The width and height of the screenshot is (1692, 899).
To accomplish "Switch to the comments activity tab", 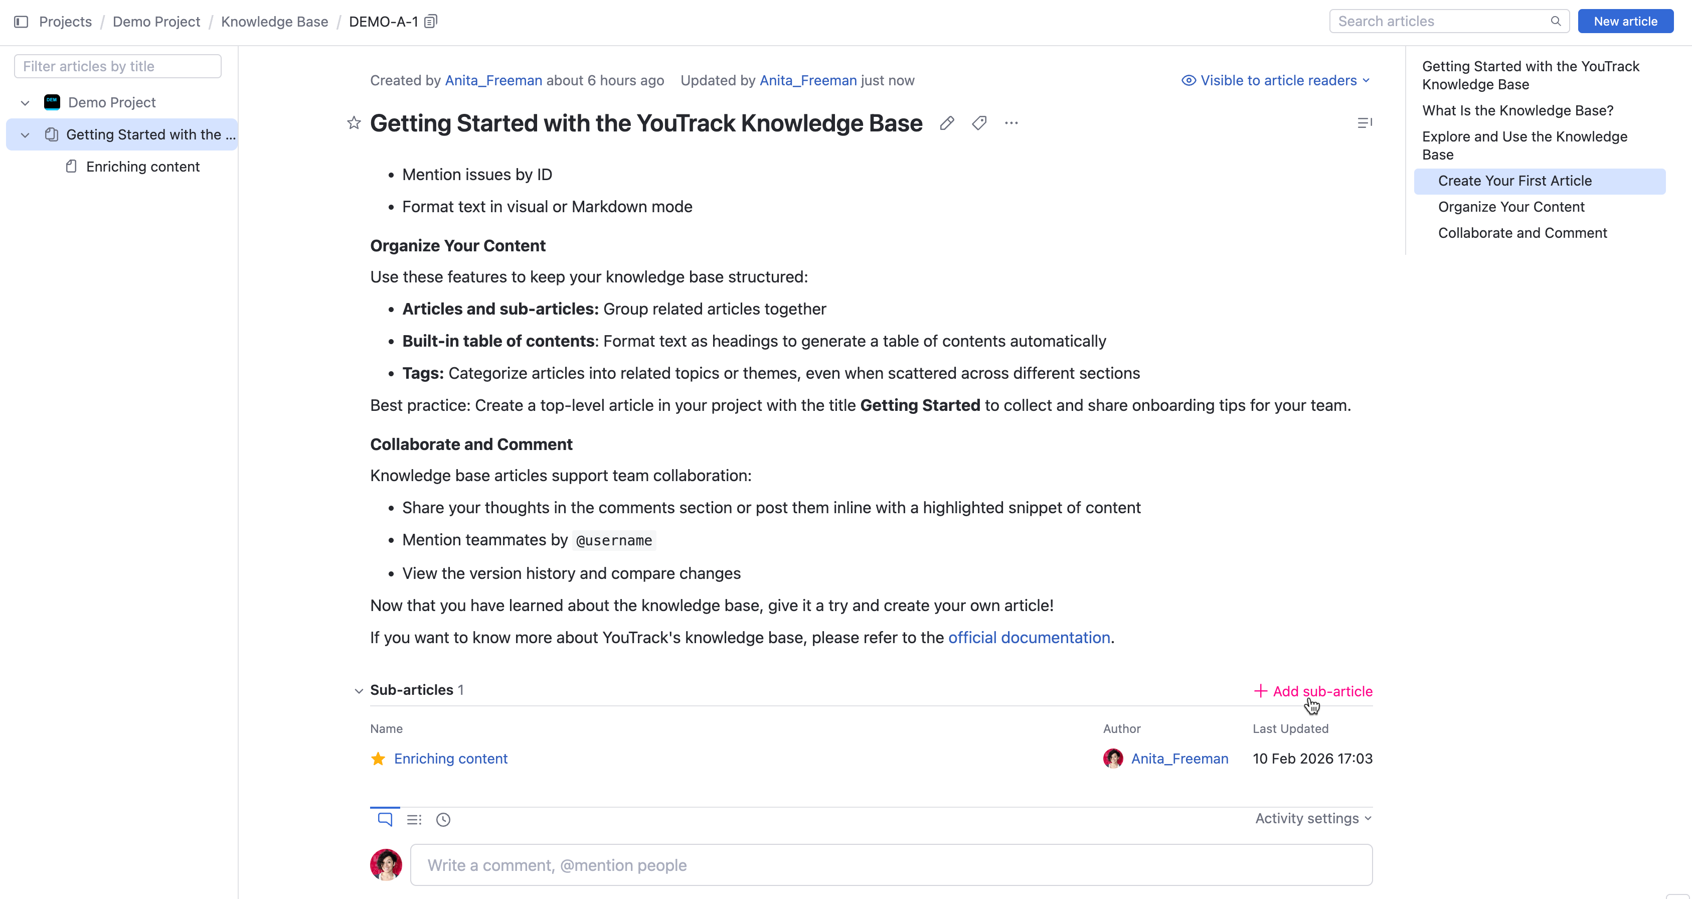I will 385,819.
